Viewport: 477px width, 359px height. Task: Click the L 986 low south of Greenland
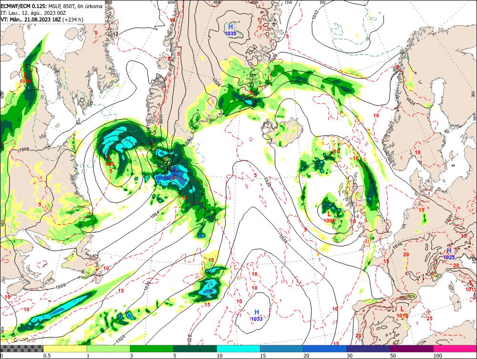coord(110,161)
